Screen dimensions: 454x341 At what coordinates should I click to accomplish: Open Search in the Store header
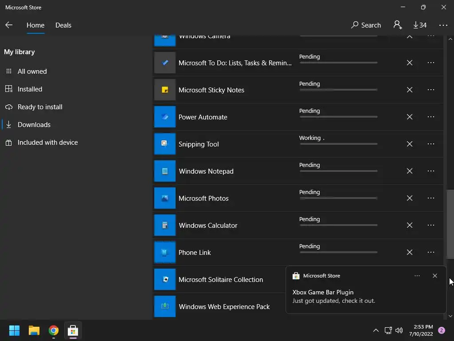pyautogui.click(x=366, y=25)
